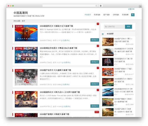Image resolution: width=148 pixels, height=126 pixels.
Task: Open title 2026国产动作片《火遮眼》高清下载
Action: click(55, 70)
